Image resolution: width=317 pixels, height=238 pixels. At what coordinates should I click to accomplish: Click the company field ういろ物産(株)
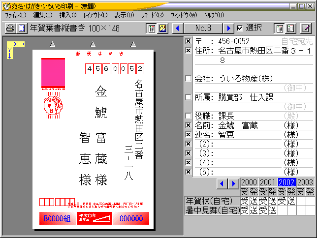246,78
